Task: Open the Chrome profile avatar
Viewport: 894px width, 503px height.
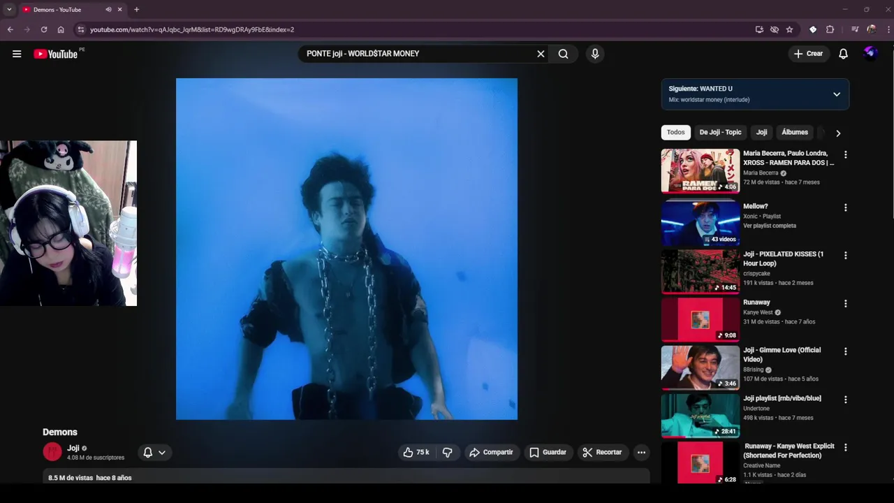Action: pyautogui.click(x=871, y=29)
